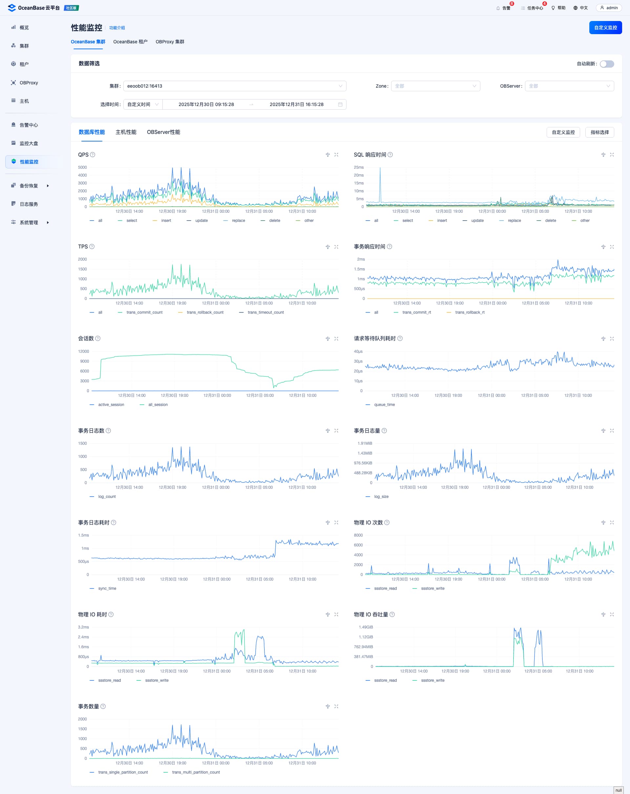Click the help icon beside 会话数

(98, 338)
